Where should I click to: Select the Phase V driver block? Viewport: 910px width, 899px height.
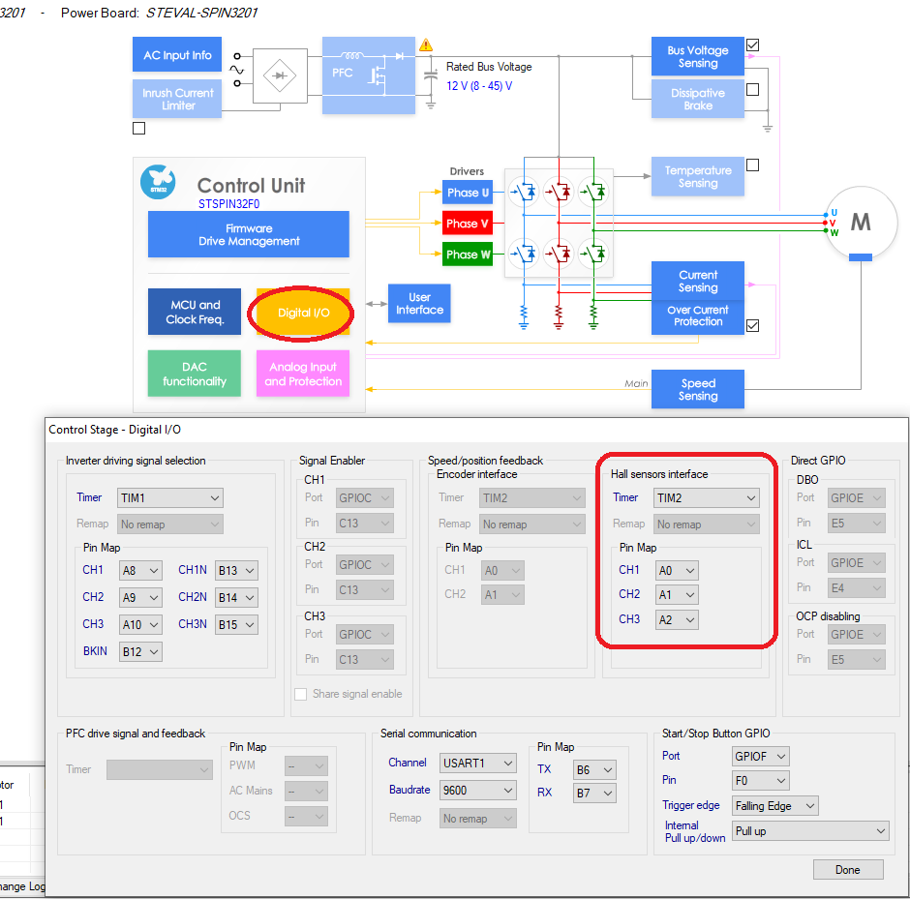point(468,224)
